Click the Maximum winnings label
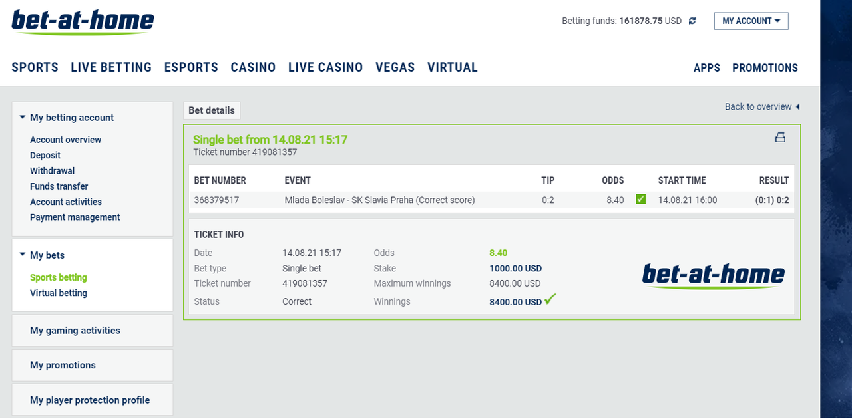 [413, 283]
